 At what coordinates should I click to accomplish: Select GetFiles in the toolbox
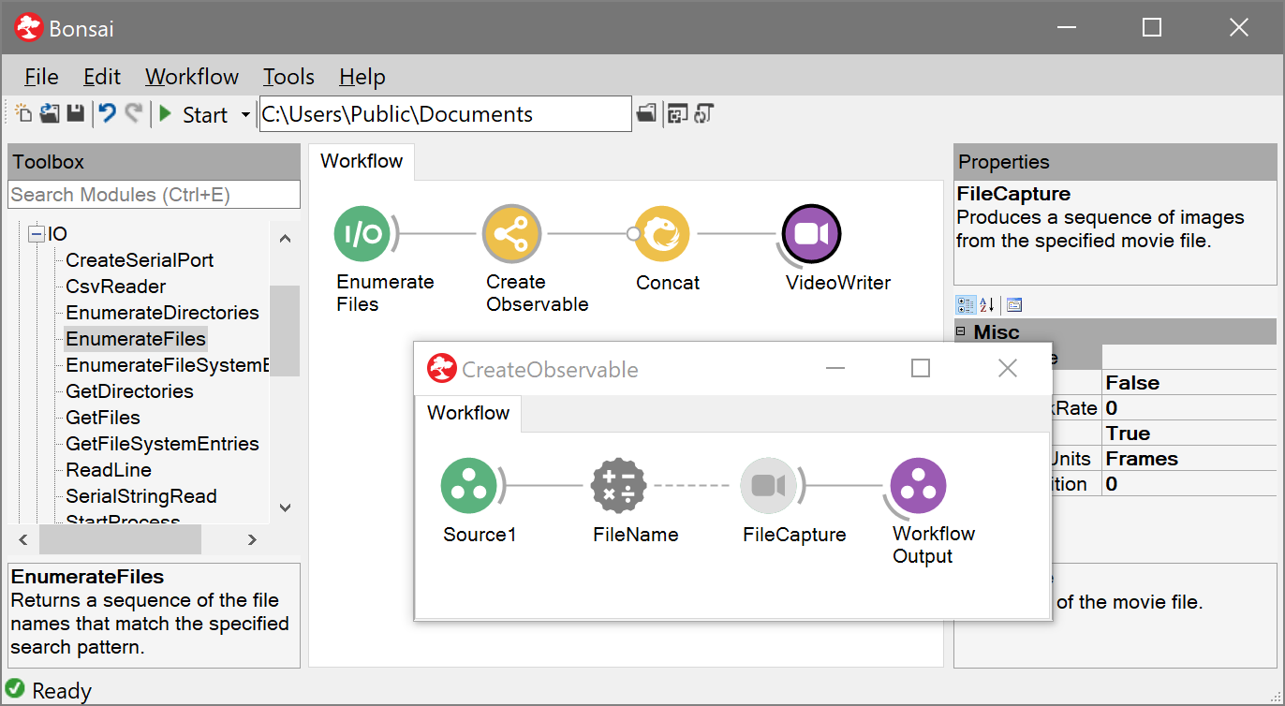[x=103, y=418]
